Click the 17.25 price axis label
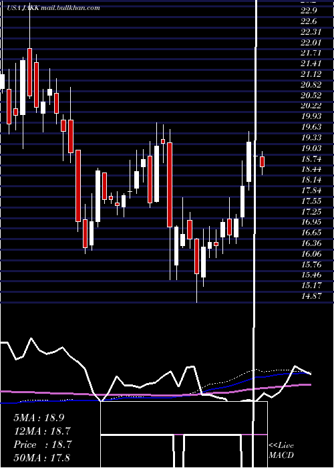Image resolution: width=334 pixels, height=468 pixels. pyautogui.click(x=311, y=212)
